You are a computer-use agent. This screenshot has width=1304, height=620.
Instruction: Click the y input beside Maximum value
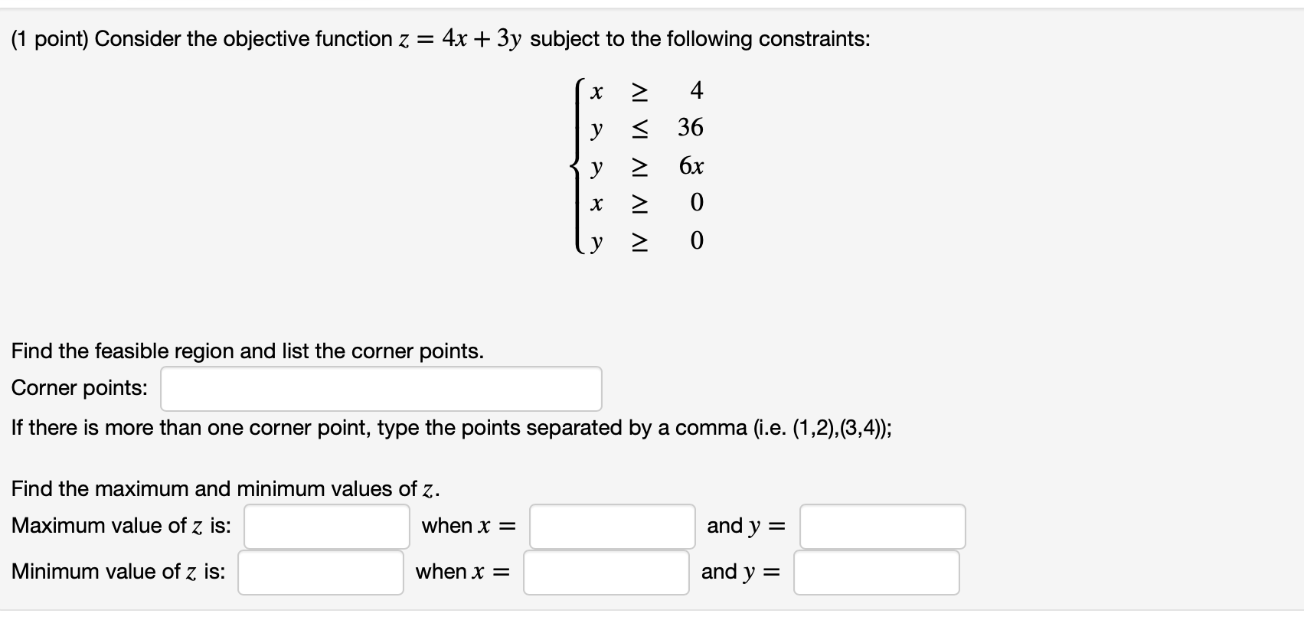[x=881, y=526]
